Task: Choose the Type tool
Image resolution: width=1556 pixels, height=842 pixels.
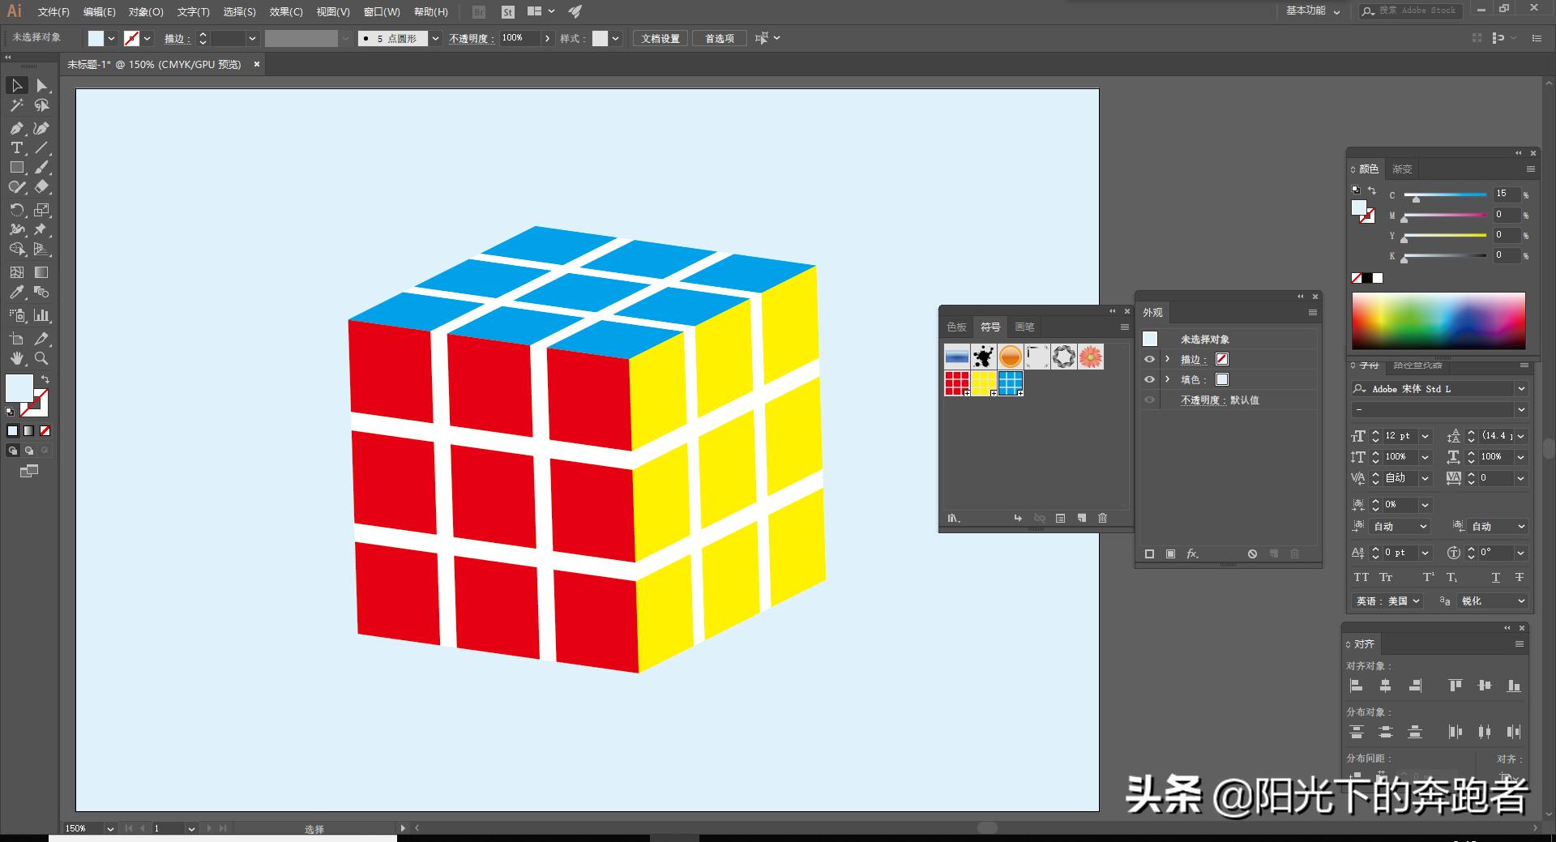Action: pyautogui.click(x=16, y=148)
